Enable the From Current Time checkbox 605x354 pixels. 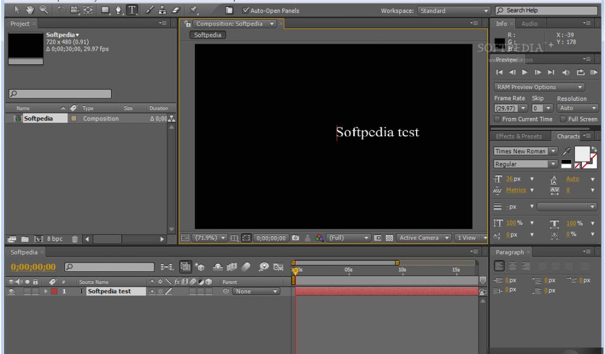click(x=497, y=119)
